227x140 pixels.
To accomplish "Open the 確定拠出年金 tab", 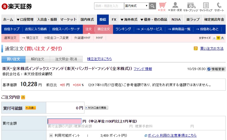I will [x=214, y=19].
